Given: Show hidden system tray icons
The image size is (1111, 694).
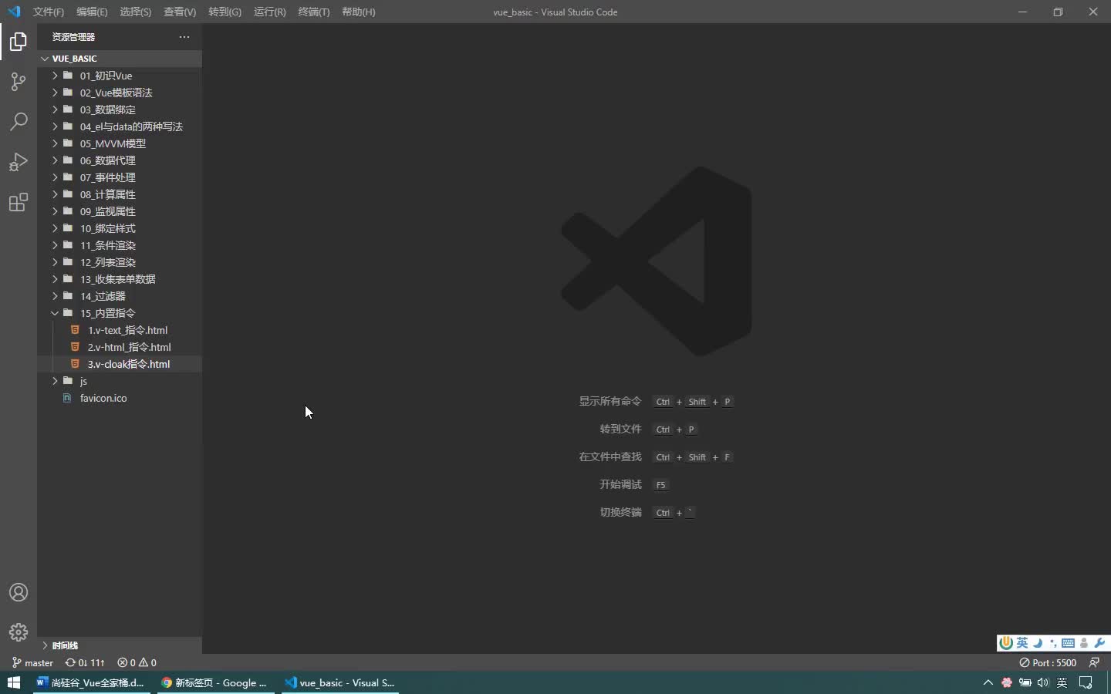Looking at the screenshot, I should 988,682.
